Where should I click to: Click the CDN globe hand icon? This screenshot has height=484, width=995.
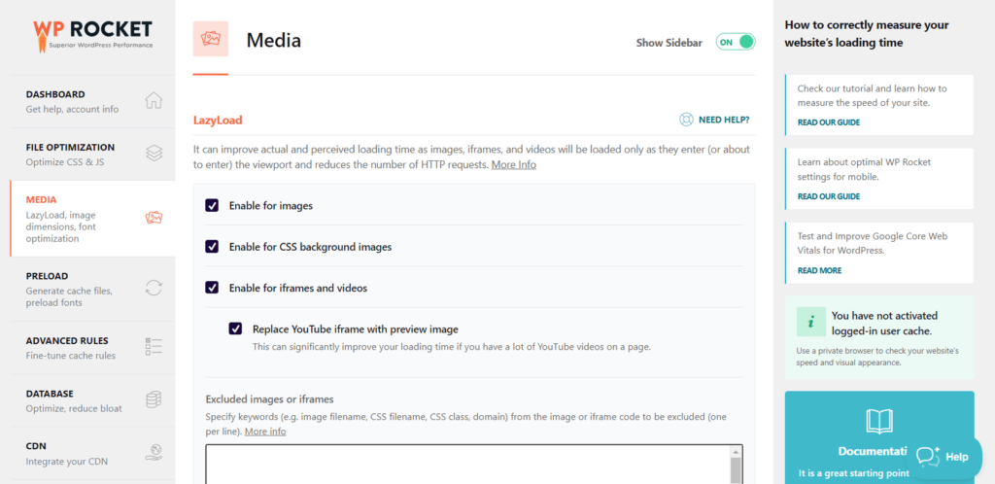pos(154,452)
